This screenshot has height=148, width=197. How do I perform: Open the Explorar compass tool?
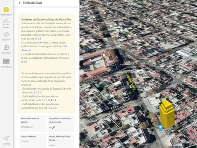point(6,36)
